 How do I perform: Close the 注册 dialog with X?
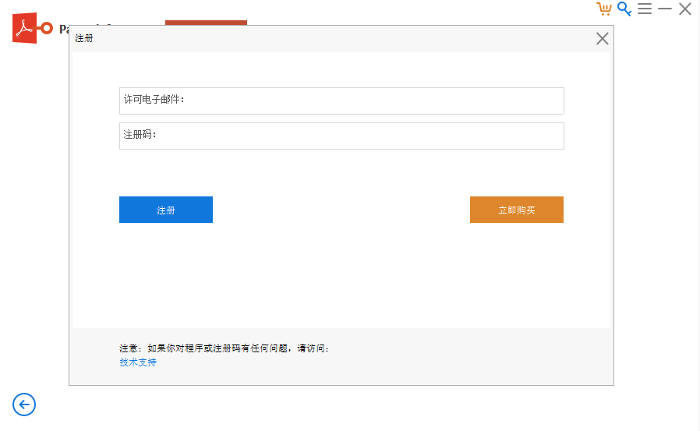point(603,39)
